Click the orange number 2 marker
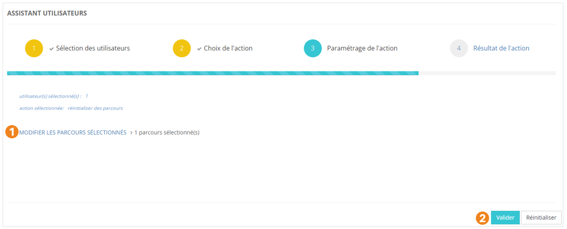This screenshot has width=567, height=229. tap(483, 218)
